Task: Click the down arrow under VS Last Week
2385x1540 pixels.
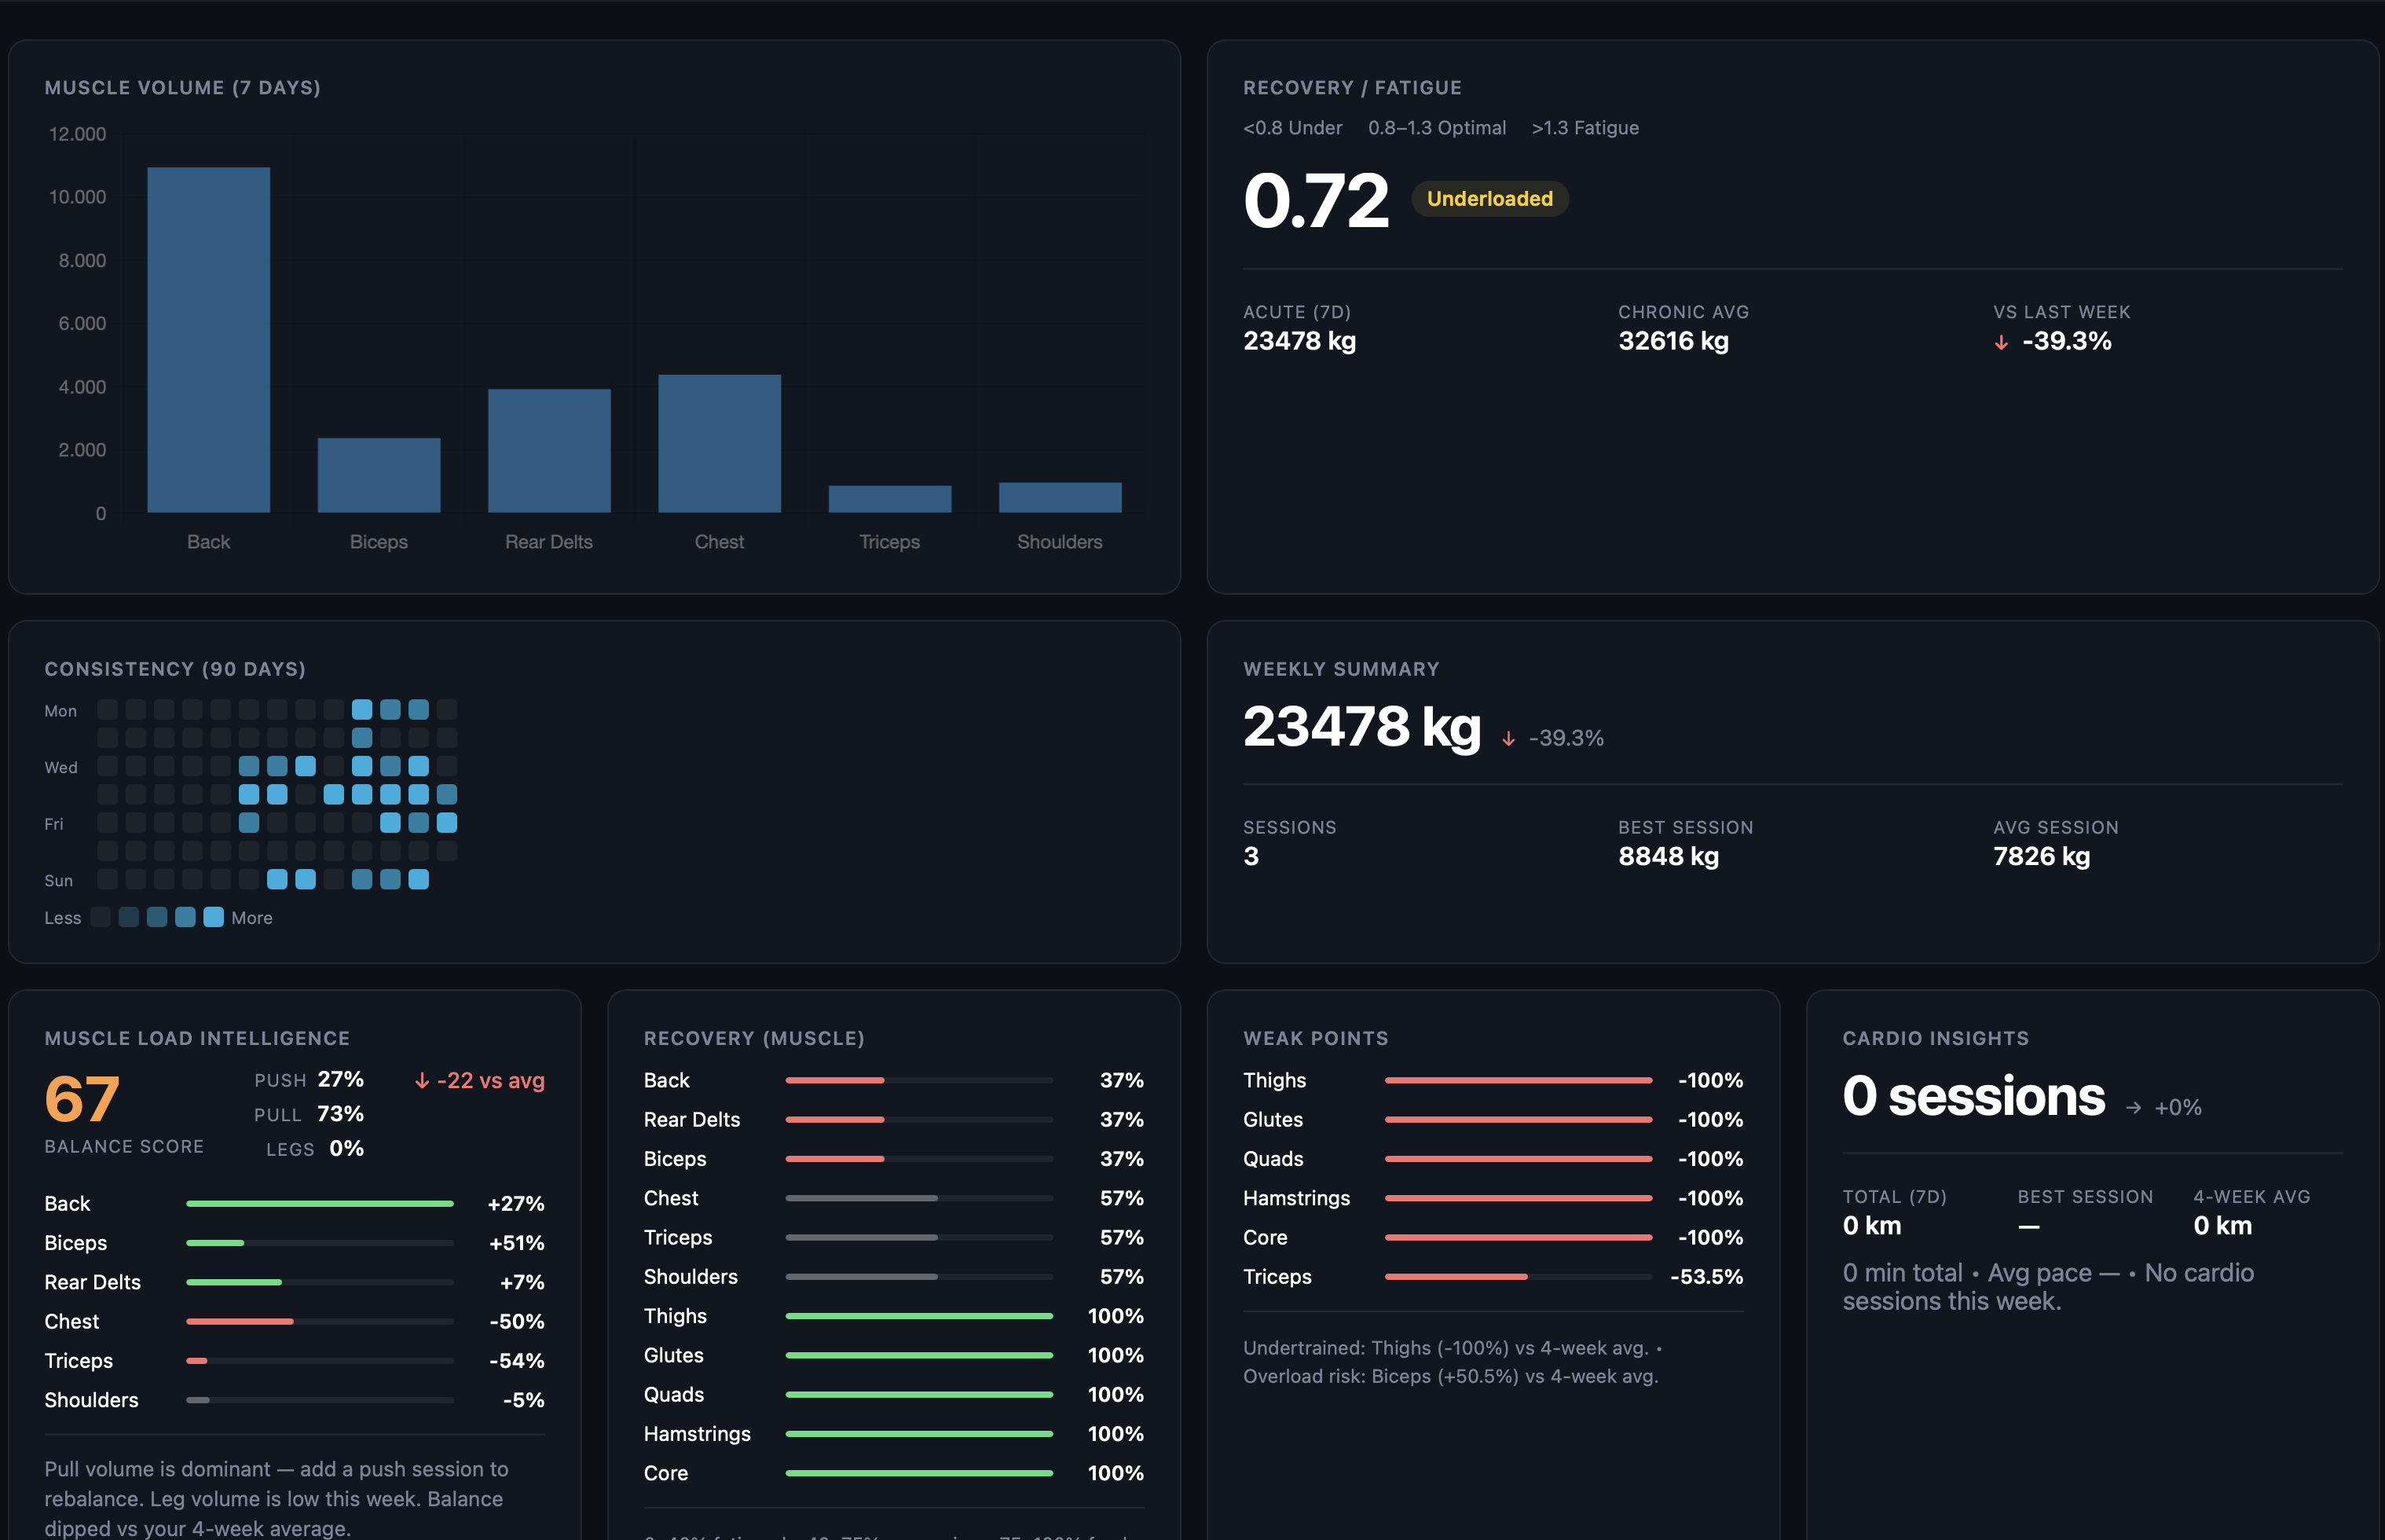Action: (x=2000, y=342)
